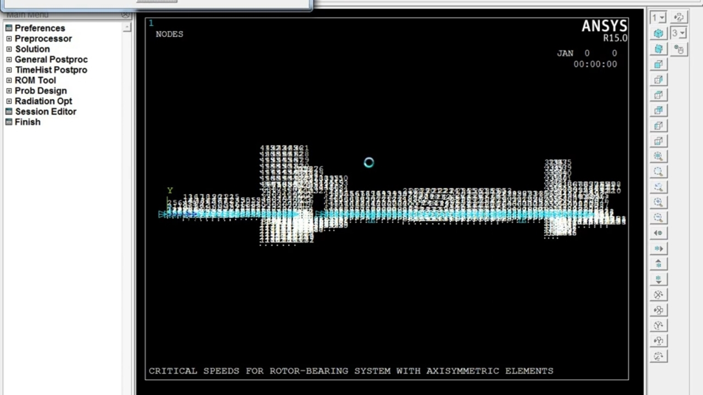The image size is (703, 395).
Task: Pan the model down
Action: [659, 279]
